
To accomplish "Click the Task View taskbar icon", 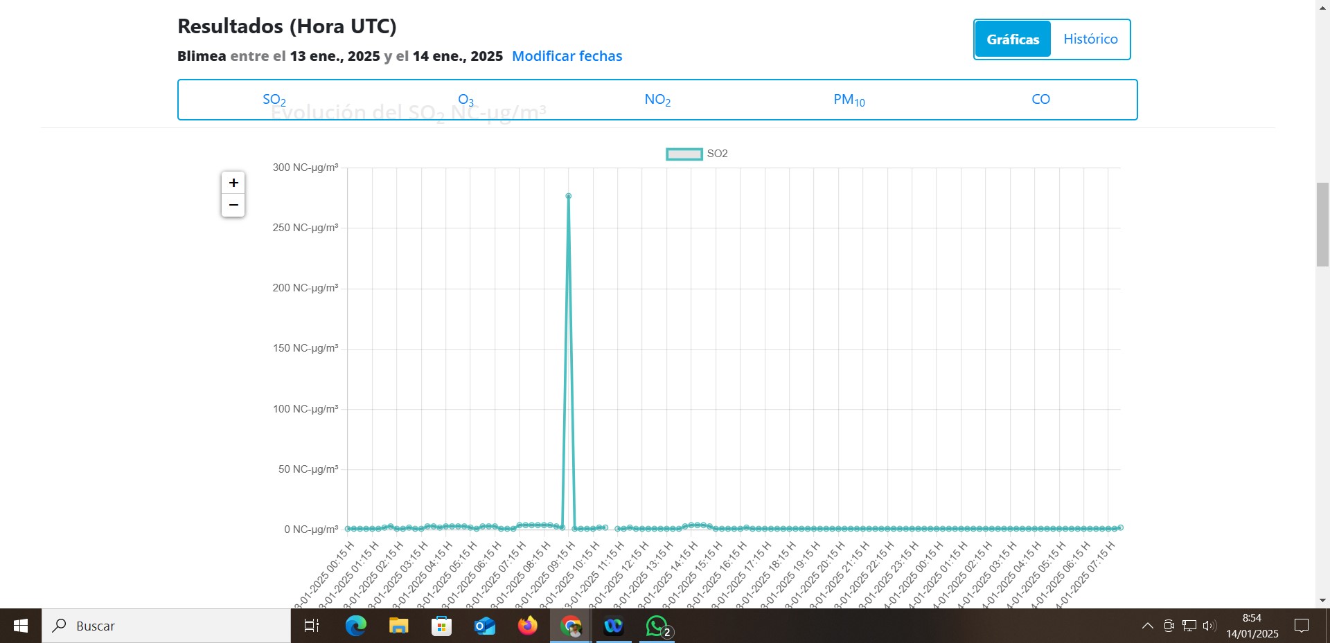I will [x=312, y=626].
